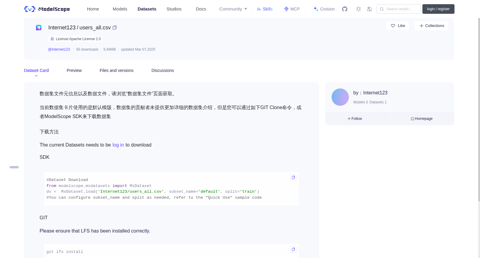Click 'Datasets 1' in author card

[x=378, y=102]
